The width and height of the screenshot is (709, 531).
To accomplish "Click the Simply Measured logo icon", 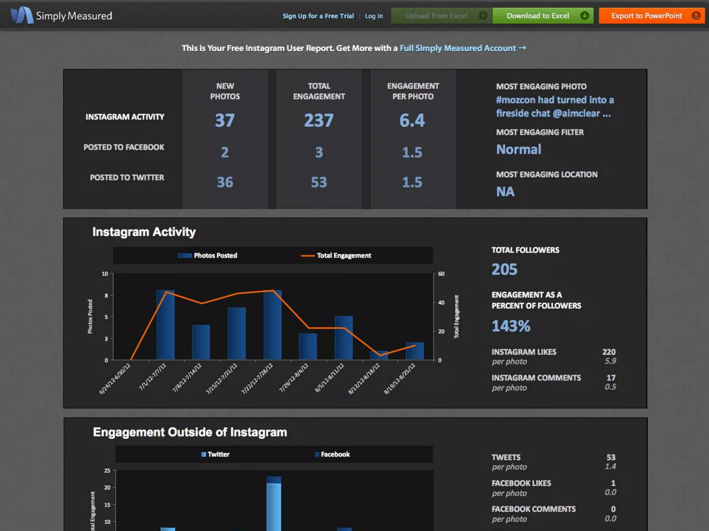I will coord(22,16).
